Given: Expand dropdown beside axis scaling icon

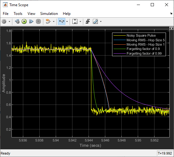Looking at the screenshot, I should 80,22.
